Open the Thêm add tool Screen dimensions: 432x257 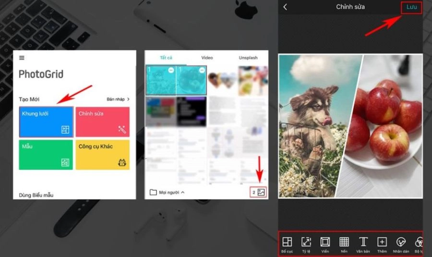[x=382, y=245]
